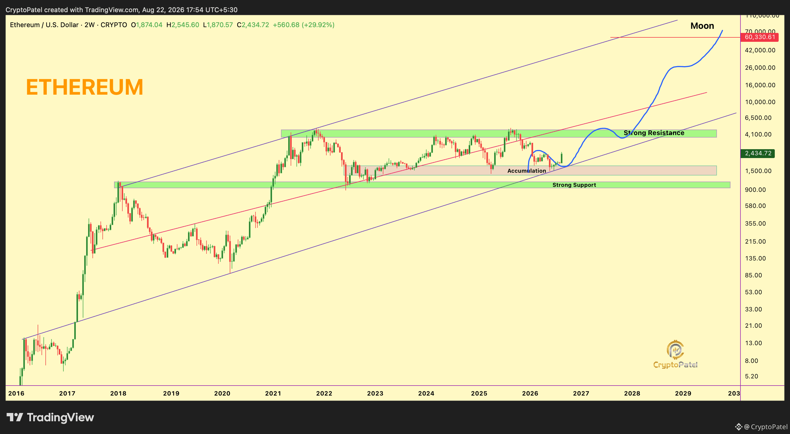Click the 33.00 price axis label
The height and width of the screenshot is (434, 790).
753,309
